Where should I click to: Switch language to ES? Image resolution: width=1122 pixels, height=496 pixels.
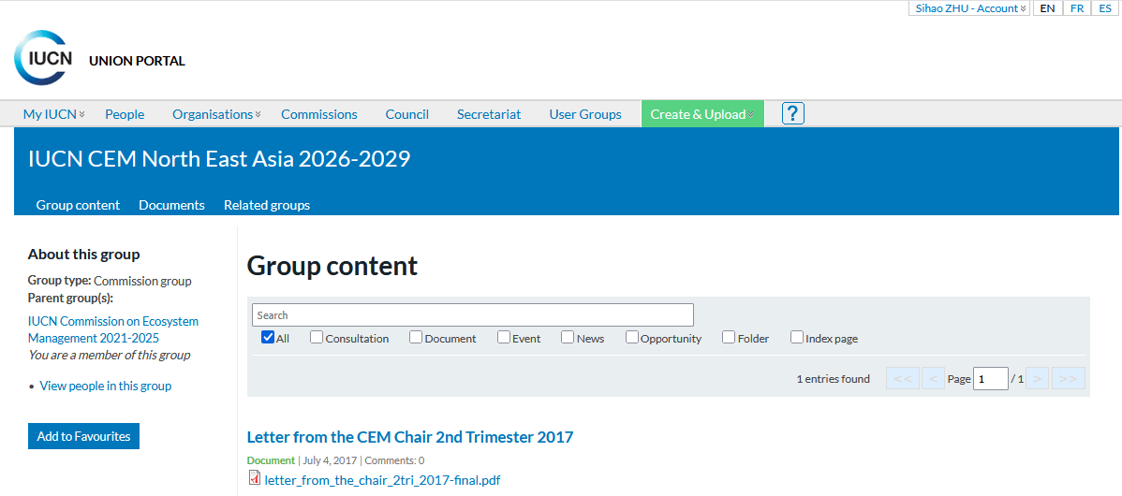pos(1105,8)
